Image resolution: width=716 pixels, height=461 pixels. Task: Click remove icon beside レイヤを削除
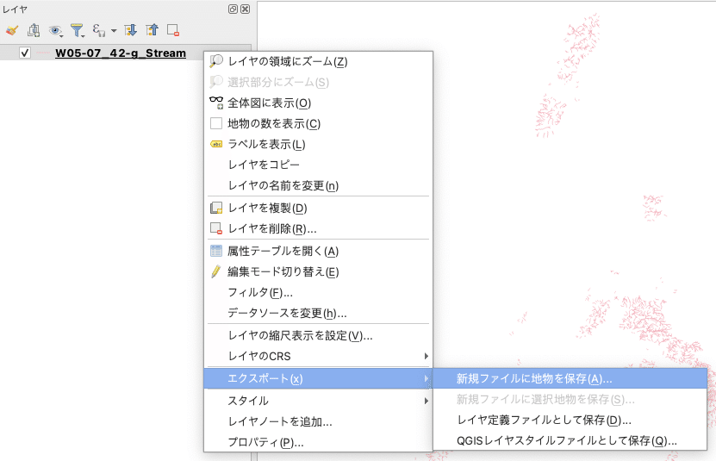click(216, 228)
